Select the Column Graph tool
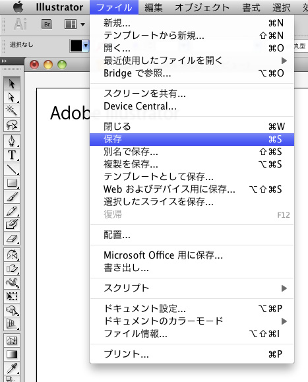 (12, 324)
